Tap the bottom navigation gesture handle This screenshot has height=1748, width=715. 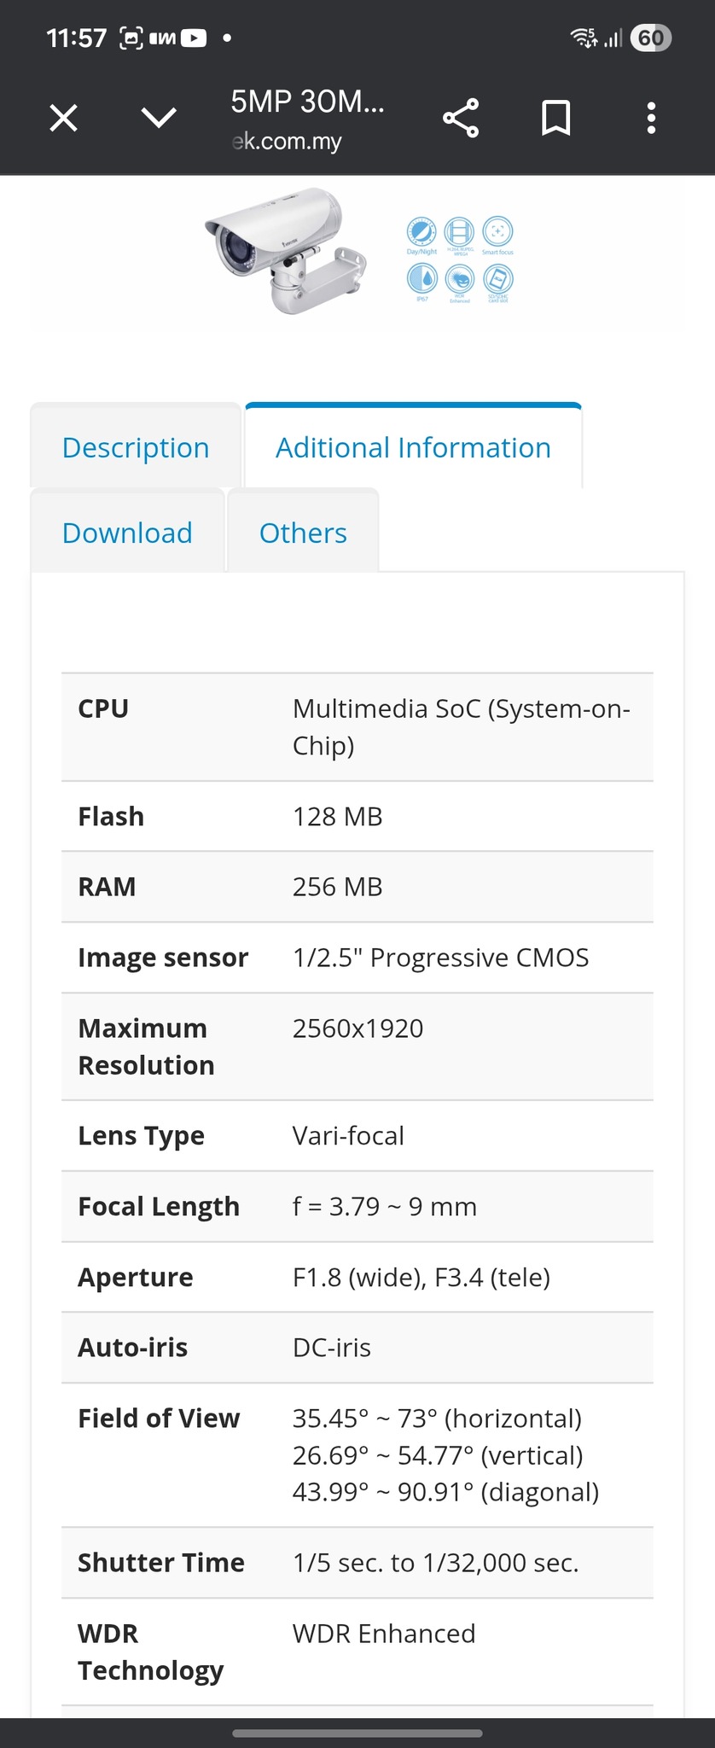coord(357,1733)
